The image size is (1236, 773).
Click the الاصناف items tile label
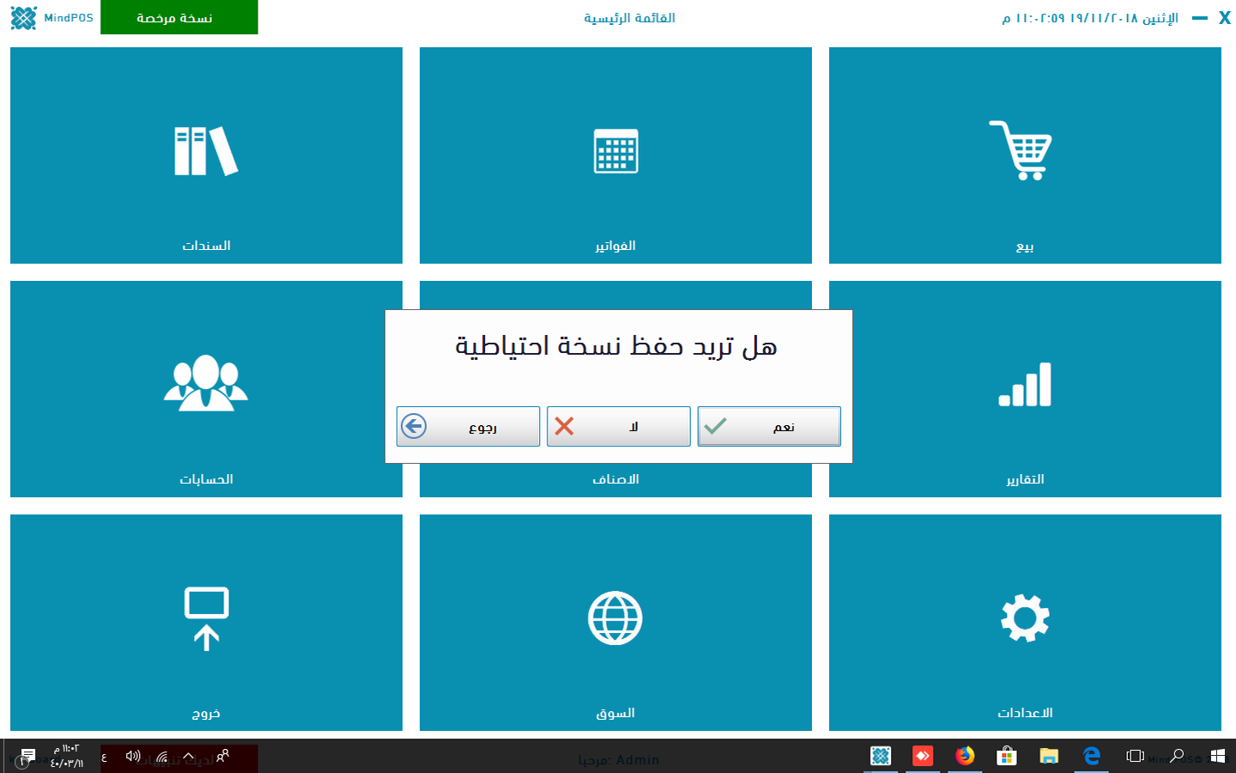tap(615, 479)
